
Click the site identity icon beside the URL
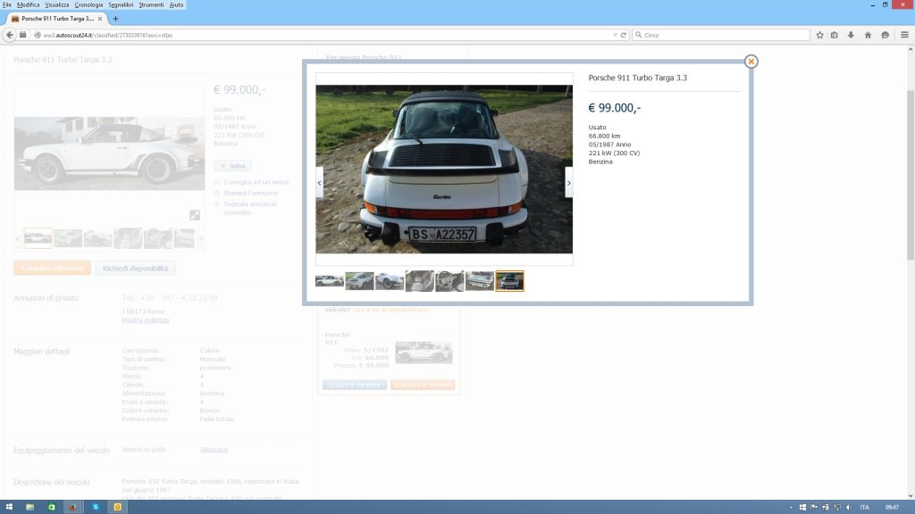pos(38,35)
